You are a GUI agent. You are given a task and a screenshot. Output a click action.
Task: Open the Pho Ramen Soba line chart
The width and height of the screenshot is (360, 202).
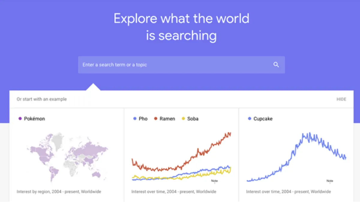click(x=181, y=156)
